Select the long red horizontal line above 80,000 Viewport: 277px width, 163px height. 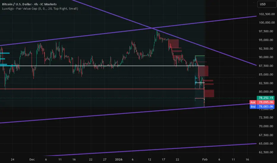click(x=102, y=89)
